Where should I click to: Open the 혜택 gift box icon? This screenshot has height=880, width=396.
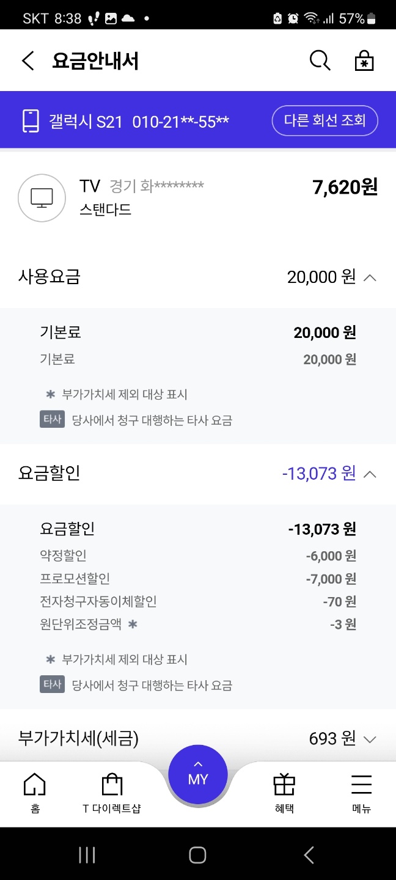tap(284, 785)
